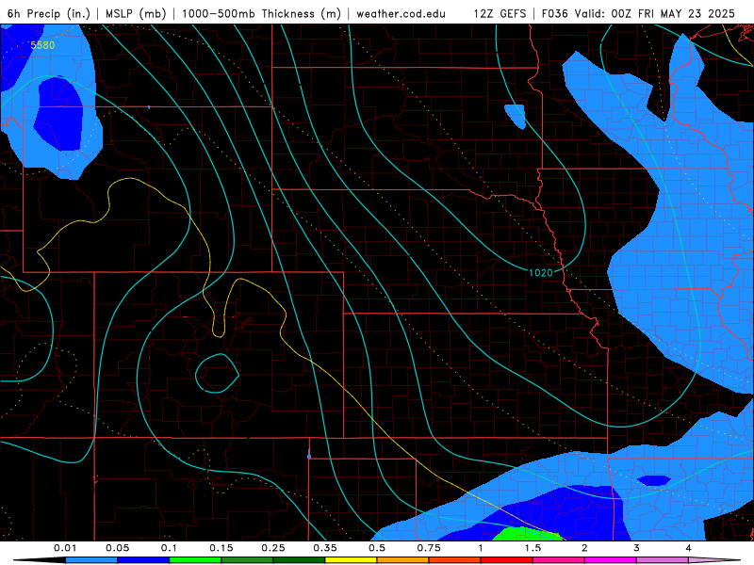Click the medium green 0.15 legend swatch
Image resolution: width=754 pixels, height=565 pixels.
tap(247, 560)
